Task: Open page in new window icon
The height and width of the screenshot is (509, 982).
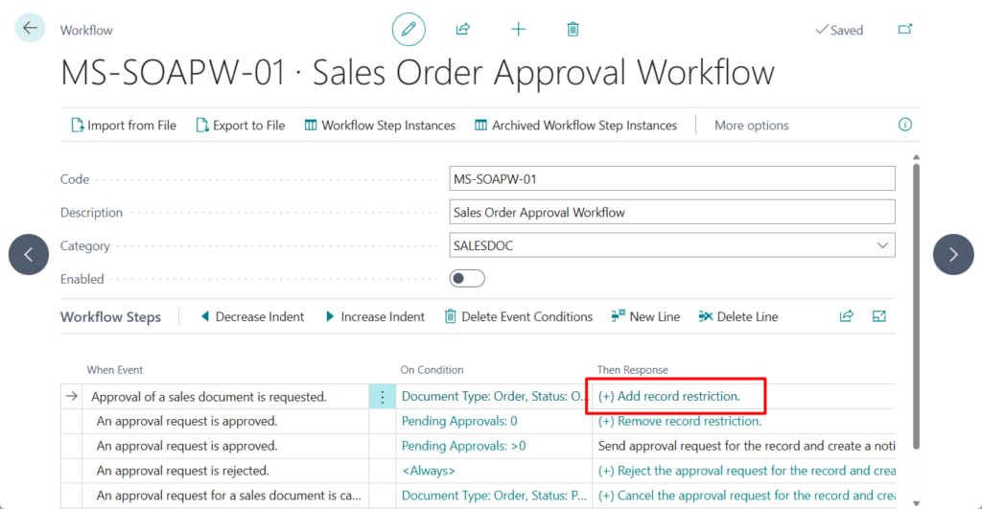Action: [x=904, y=30]
